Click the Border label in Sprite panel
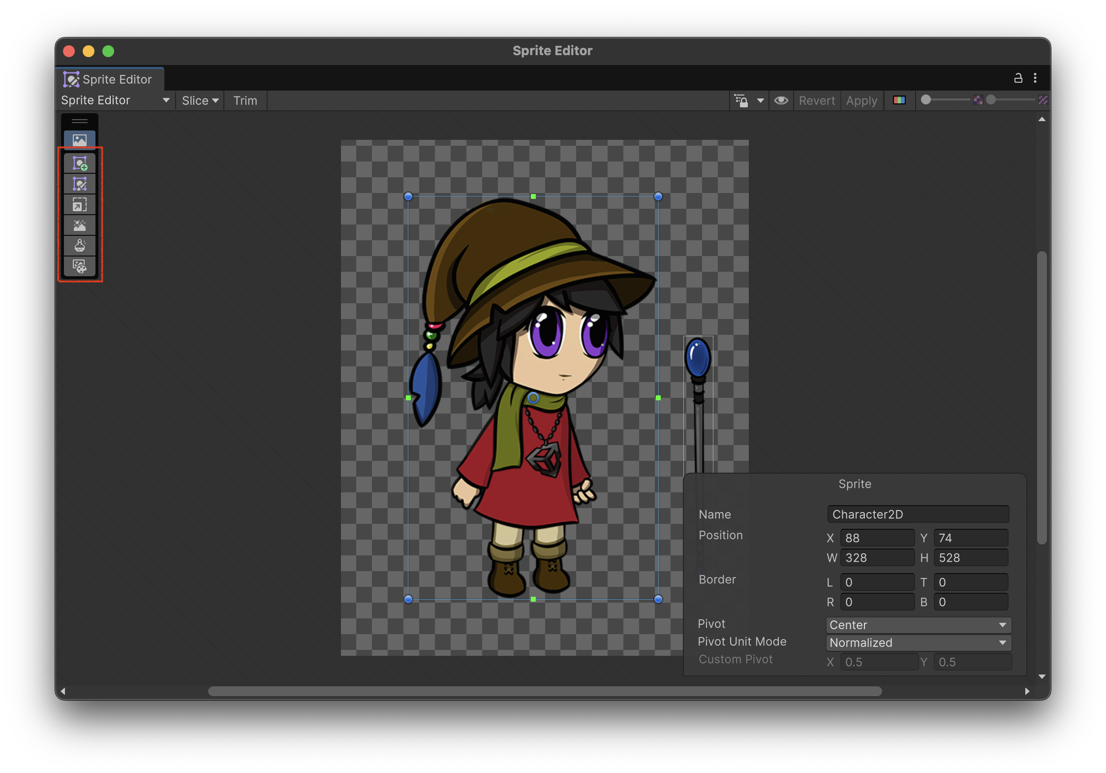This screenshot has width=1106, height=773. [717, 580]
